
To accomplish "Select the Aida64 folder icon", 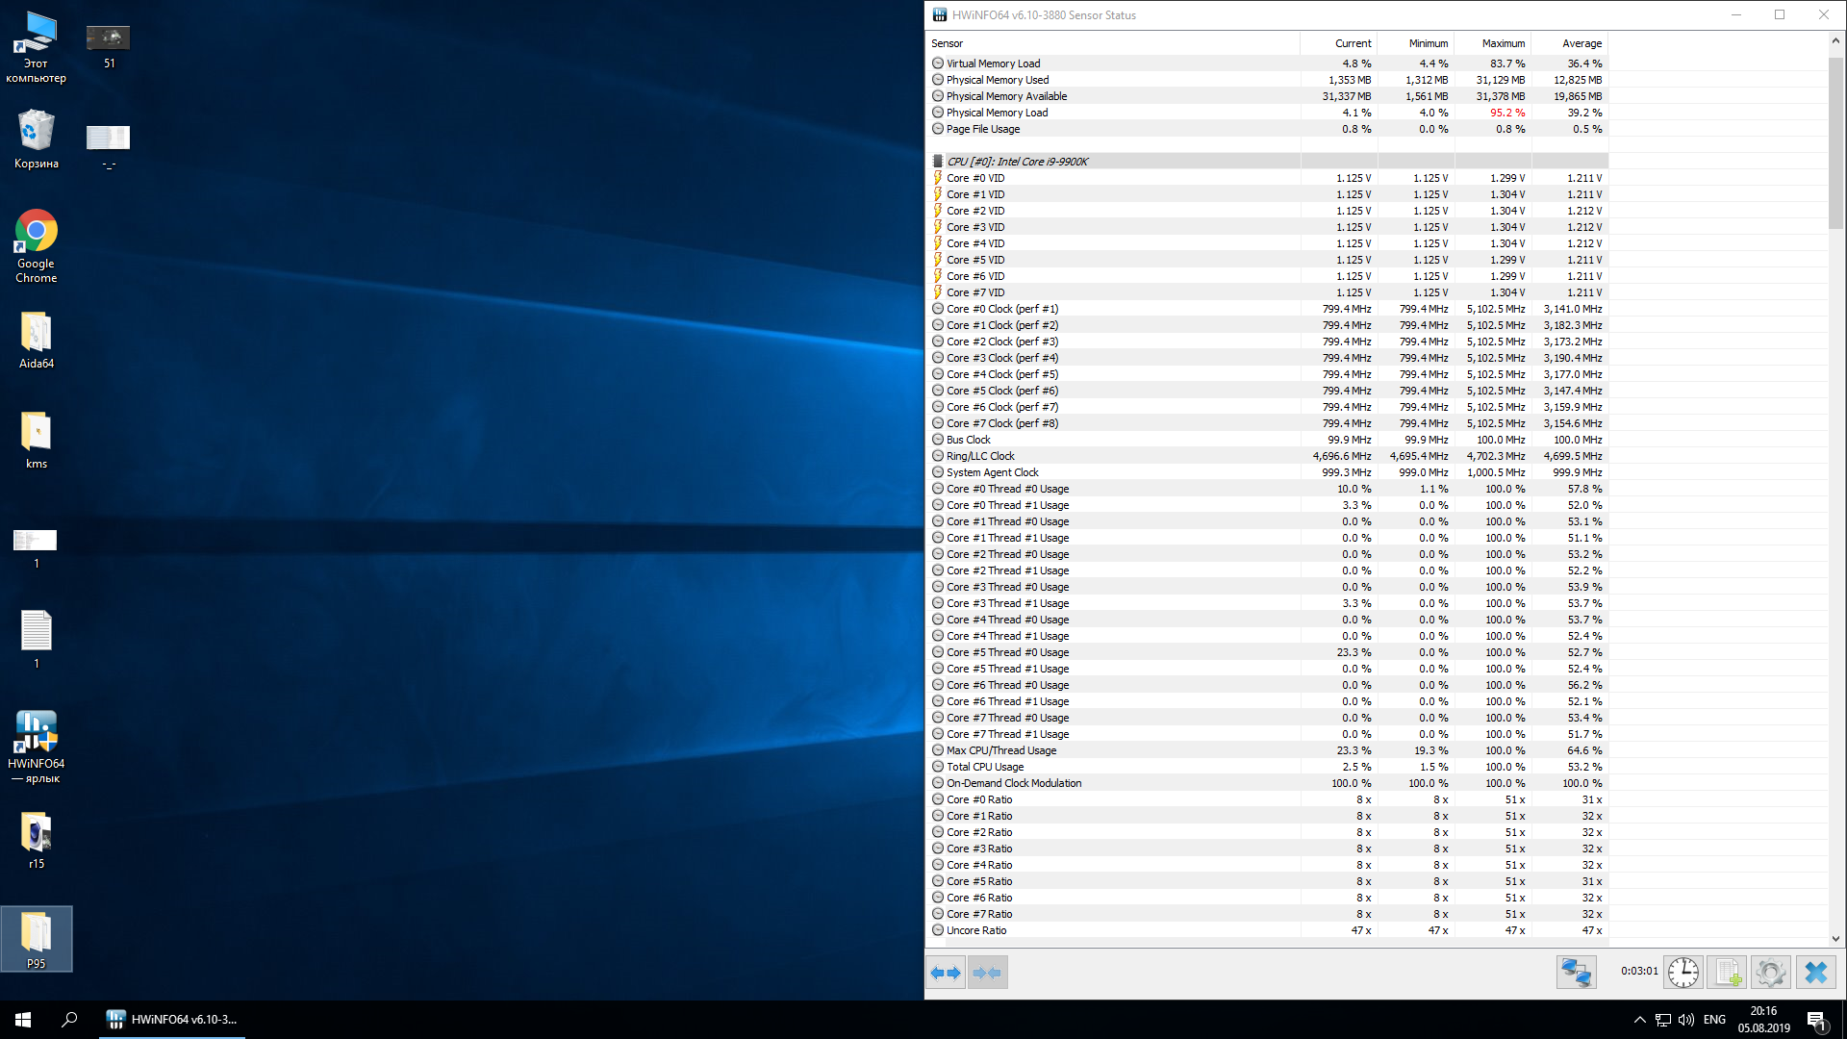I will pos(36,341).
